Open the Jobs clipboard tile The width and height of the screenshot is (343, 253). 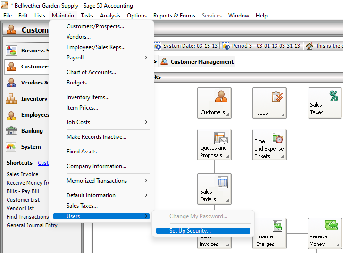pos(269,103)
